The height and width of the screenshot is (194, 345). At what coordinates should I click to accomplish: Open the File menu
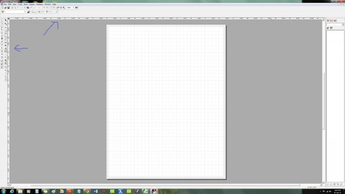point(5,4)
